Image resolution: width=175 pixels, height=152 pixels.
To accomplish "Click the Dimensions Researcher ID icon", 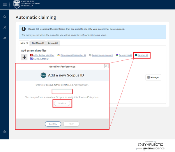I will pos(59,55).
